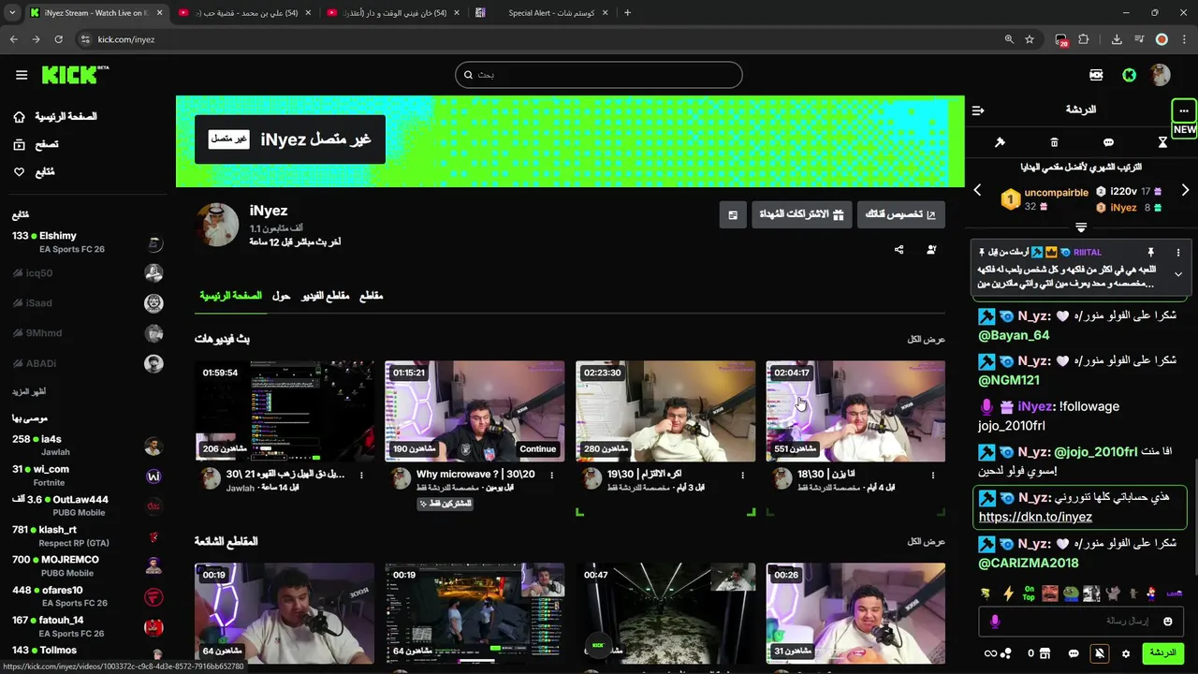The height and width of the screenshot is (674, 1198).
Task: Open MOJREMCO channel in sidebar
Action: pos(87,565)
